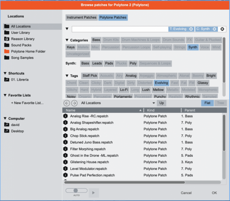Image resolution: width=230 pixels, height=201 pixels.
Task: Click the patch icon for Glistening House
Action: click(66, 162)
